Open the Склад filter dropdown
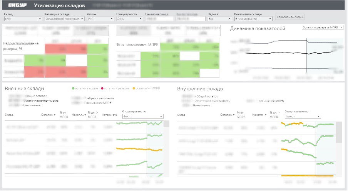The width and height of the screenshot is (348, 191). [x=23, y=19]
